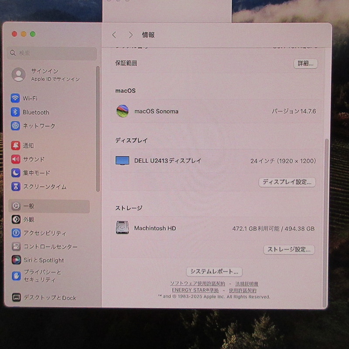This screenshot has height=349, width=349.
Task: Select the Siri と Spotlight icon
Action: 16,260
